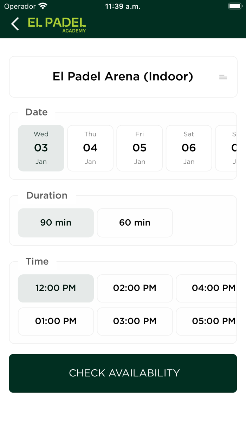Image resolution: width=246 pixels, height=438 pixels.
Task: Choose 60 min duration
Action: point(135,223)
